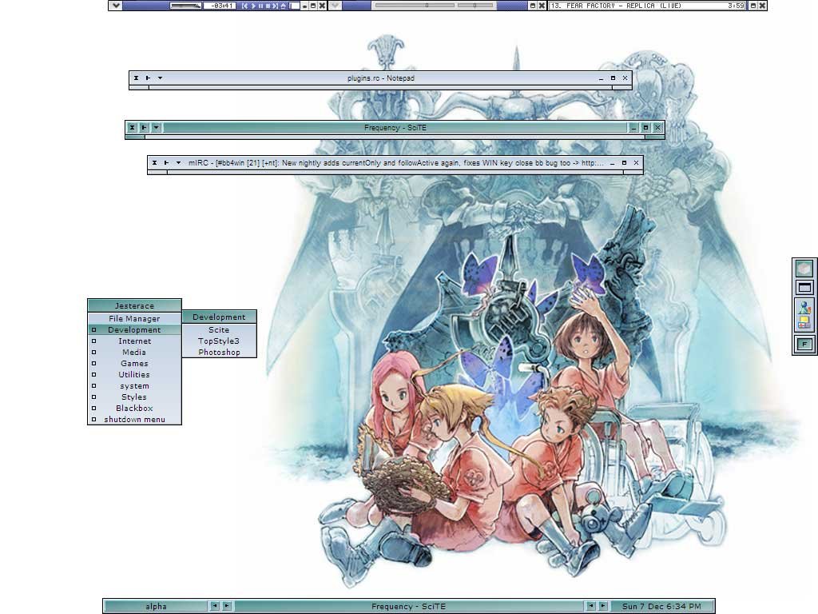
Task: Click the mIRC #bb4win window title text
Action: pos(396,163)
